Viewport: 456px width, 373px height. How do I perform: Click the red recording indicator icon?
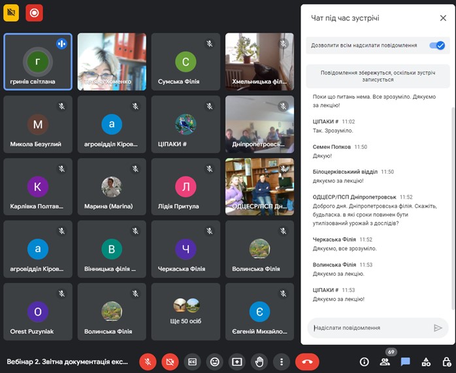[34, 12]
